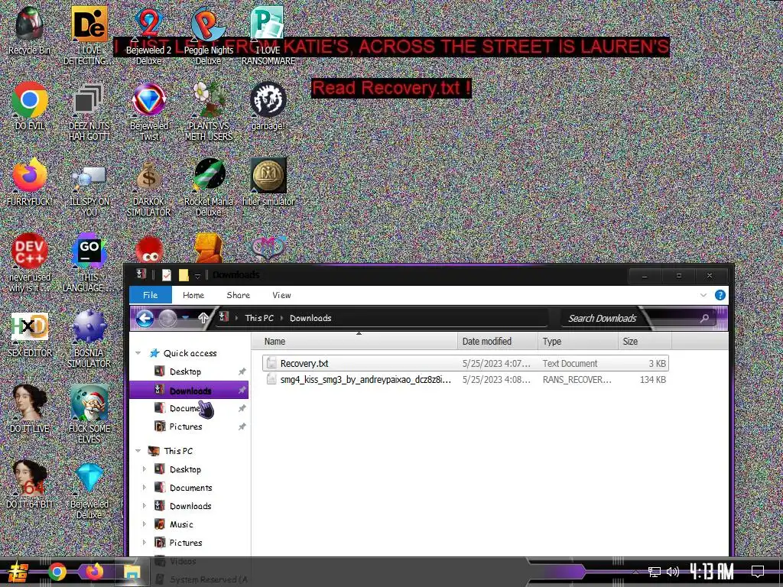Collapse the This PC tree node
Viewport: 783px width, 587px height.
click(x=138, y=451)
